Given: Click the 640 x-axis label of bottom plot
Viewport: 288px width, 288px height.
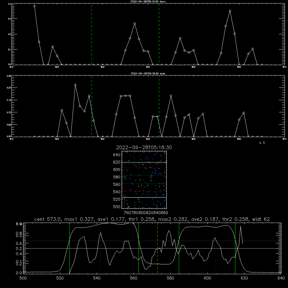Looking at the screenshot, I should (x=281, y=278).
